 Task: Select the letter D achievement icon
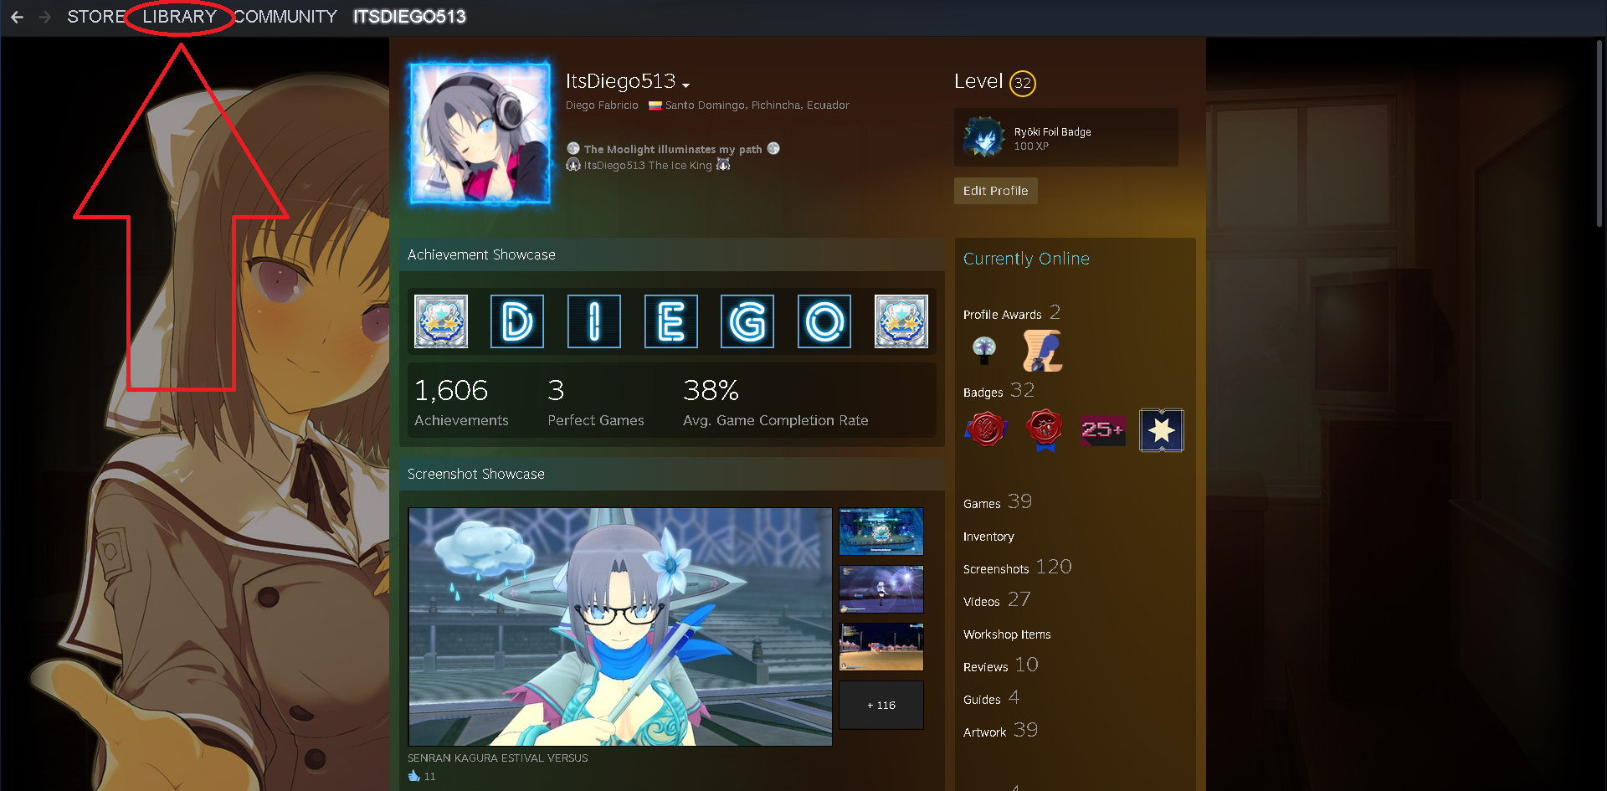click(x=517, y=321)
